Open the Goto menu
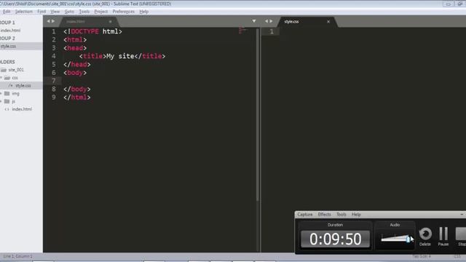 point(69,12)
